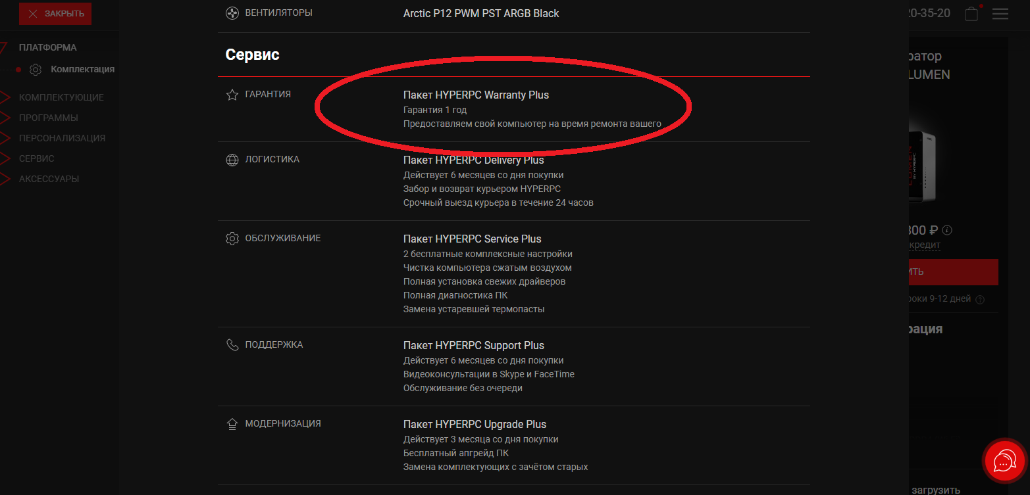Image resolution: width=1030 pixels, height=495 pixels.
Task: Click the fan icon beside ВЕНТИЛЯТОРЫ
Action: [232, 13]
